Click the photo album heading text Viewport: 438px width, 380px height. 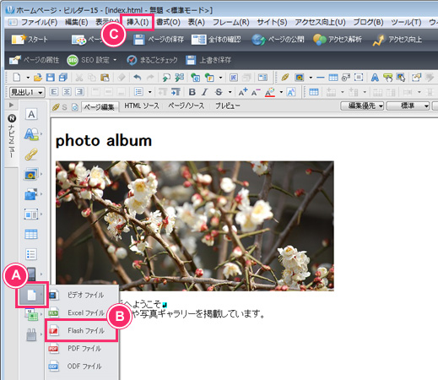pyautogui.click(x=104, y=141)
